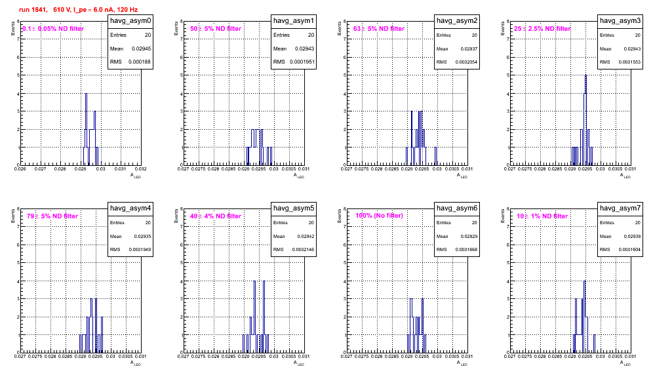
Task: Select the havg_asym2 stats box title
Action: coord(457,21)
